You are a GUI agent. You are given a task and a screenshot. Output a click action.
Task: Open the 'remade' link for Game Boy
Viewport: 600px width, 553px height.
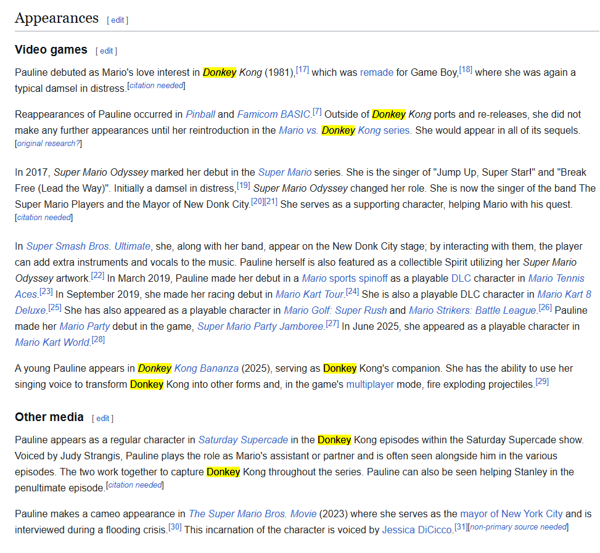[377, 73]
